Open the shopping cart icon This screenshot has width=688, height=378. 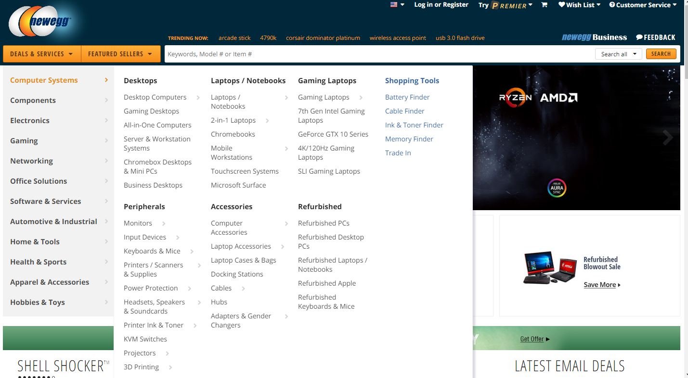tap(545, 5)
